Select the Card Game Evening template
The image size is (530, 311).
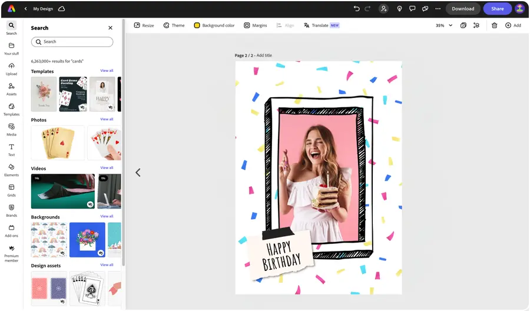(73, 94)
